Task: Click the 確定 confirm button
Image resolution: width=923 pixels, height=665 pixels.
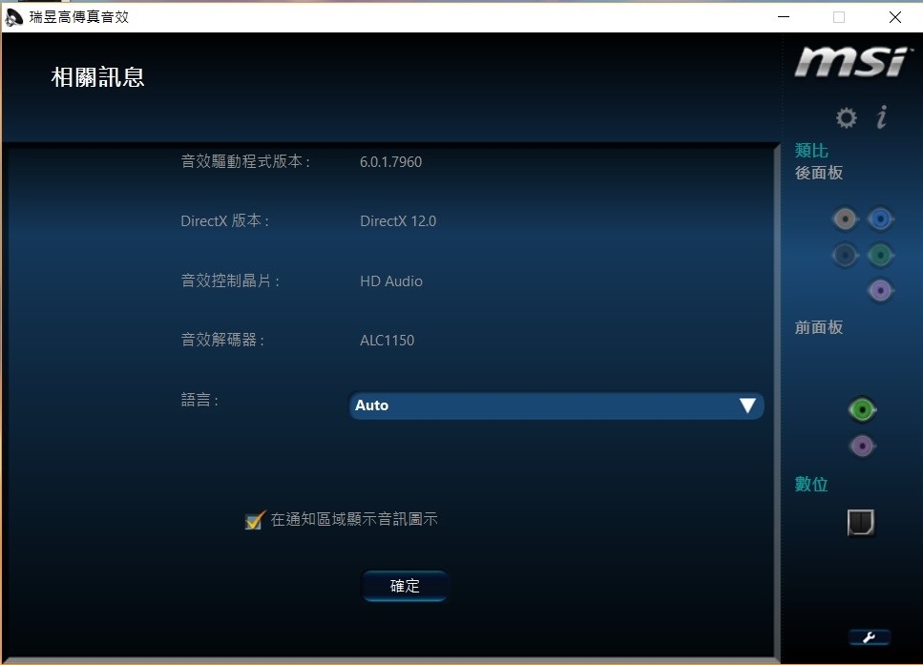Action: pyautogui.click(x=405, y=586)
